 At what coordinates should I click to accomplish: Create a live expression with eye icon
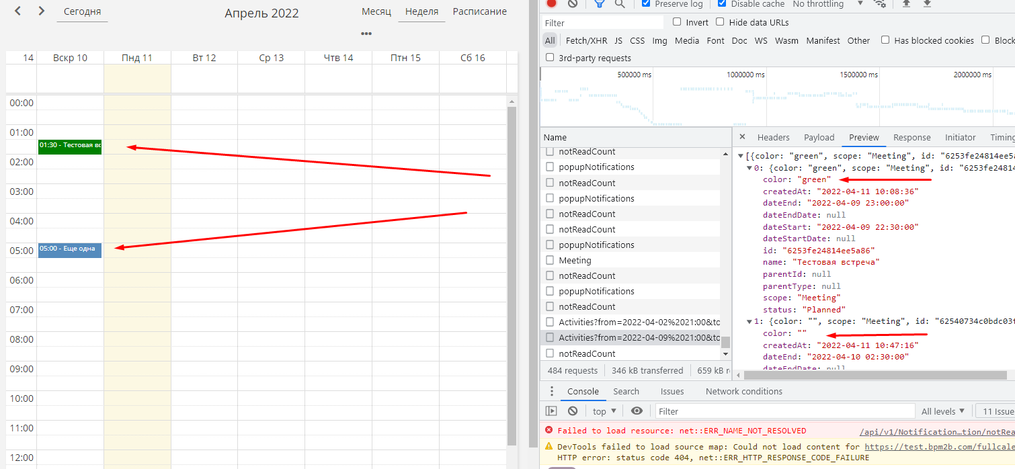pyautogui.click(x=637, y=411)
